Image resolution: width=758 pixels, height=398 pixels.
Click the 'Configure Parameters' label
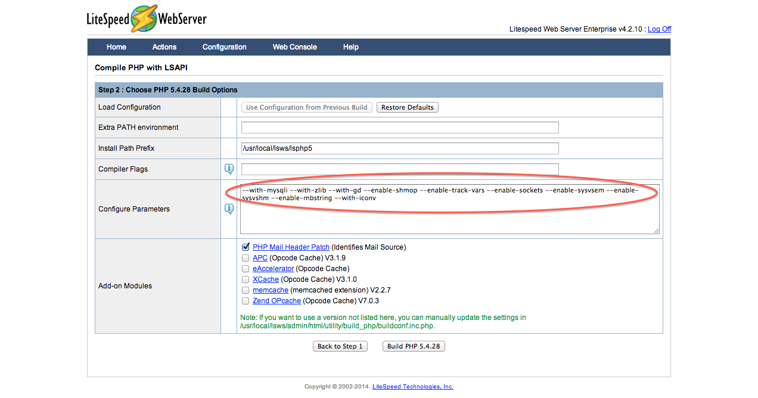coord(134,209)
